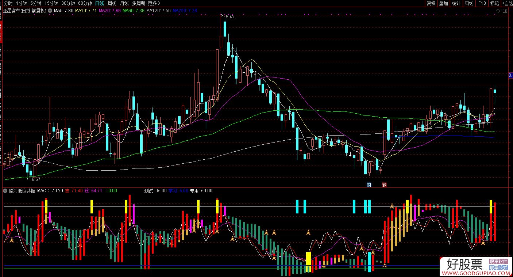Click the 亚星客车(日线.前复权) title
513x277 pixels.
pos(24,11)
